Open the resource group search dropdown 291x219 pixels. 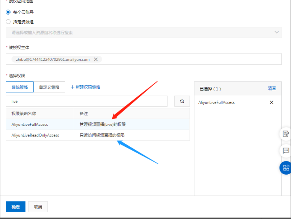pos(144,32)
